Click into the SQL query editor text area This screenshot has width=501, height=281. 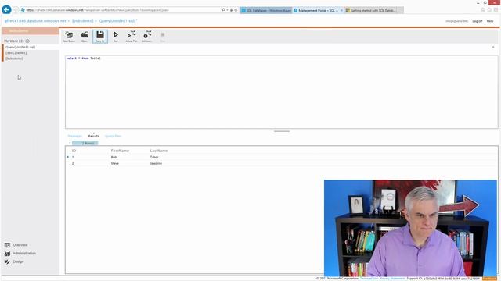click(282, 92)
